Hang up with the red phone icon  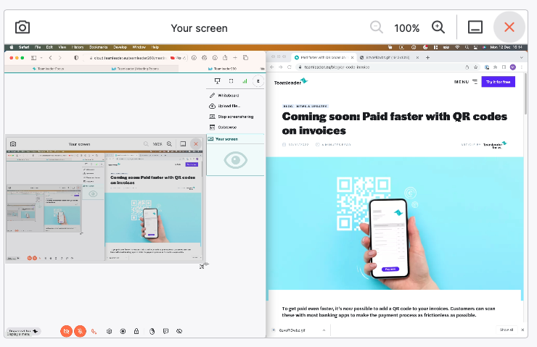(94, 331)
